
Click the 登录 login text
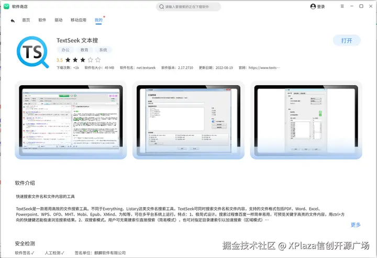321,7
